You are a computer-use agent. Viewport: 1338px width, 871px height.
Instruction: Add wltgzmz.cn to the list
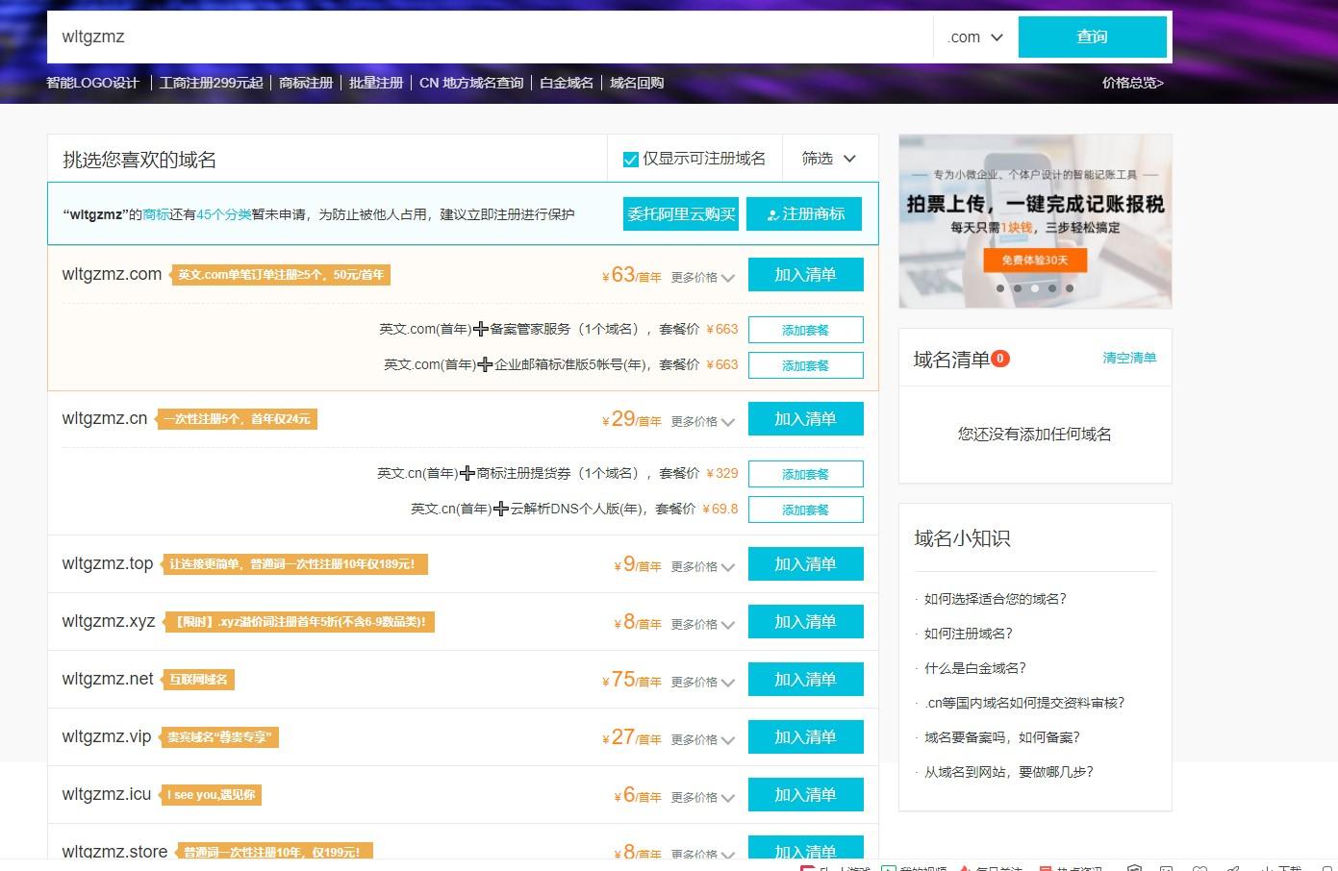pyautogui.click(x=805, y=419)
